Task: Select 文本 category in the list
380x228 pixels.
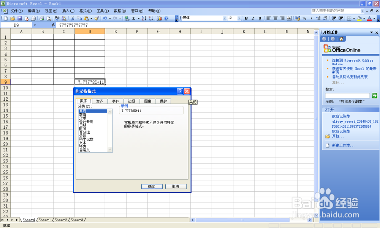Action: point(82,143)
